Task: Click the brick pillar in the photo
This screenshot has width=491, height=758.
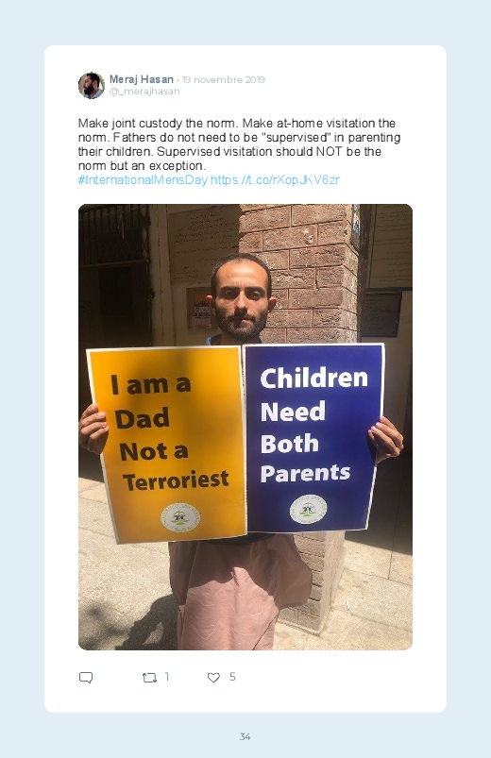Action: 301,272
